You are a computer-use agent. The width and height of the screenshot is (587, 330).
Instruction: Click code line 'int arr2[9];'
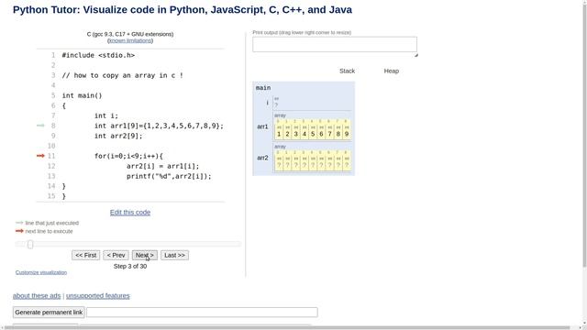coord(118,137)
